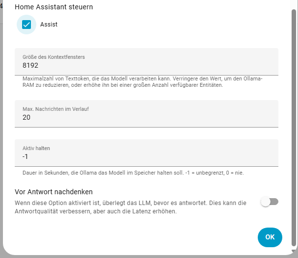Click the Home Assistant steuern heading
Image resolution: width=298 pixels, height=258 pixels.
[x=54, y=7]
